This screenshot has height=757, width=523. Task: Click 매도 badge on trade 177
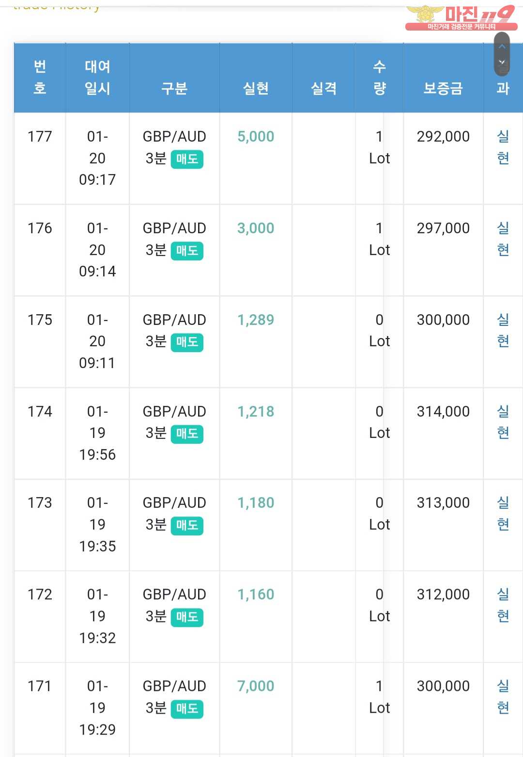187,159
